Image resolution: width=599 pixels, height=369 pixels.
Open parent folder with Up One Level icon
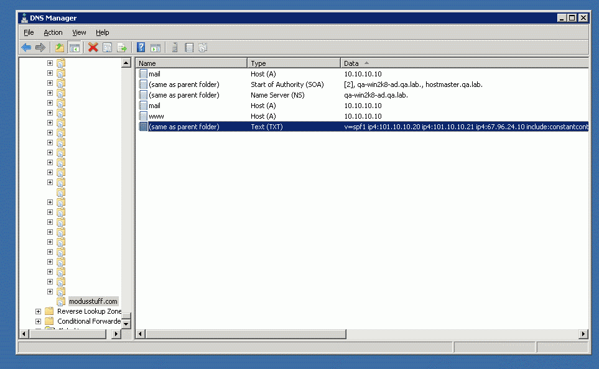click(60, 47)
